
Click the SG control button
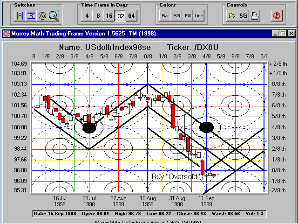point(243,15)
